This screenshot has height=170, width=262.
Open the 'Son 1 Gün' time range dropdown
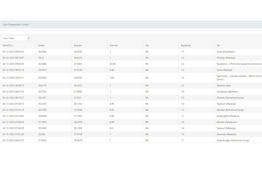click(x=16, y=38)
